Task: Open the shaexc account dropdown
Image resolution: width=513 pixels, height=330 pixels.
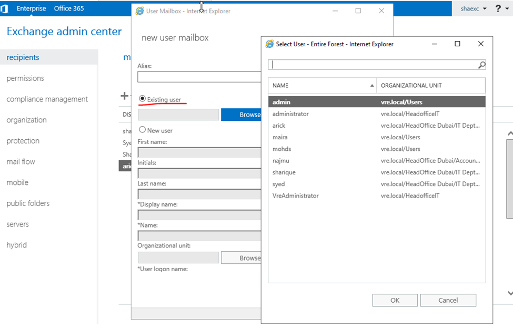Action: pos(474,9)
